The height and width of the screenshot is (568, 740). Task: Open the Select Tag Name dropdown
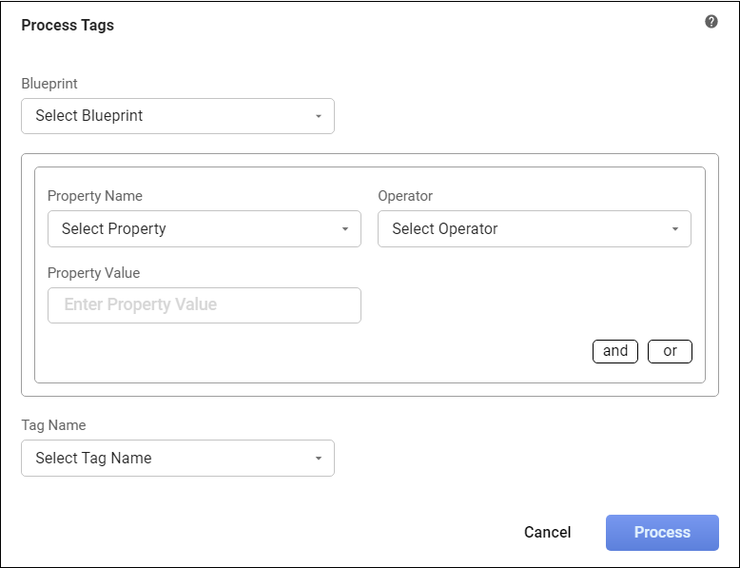pos(177,458)
